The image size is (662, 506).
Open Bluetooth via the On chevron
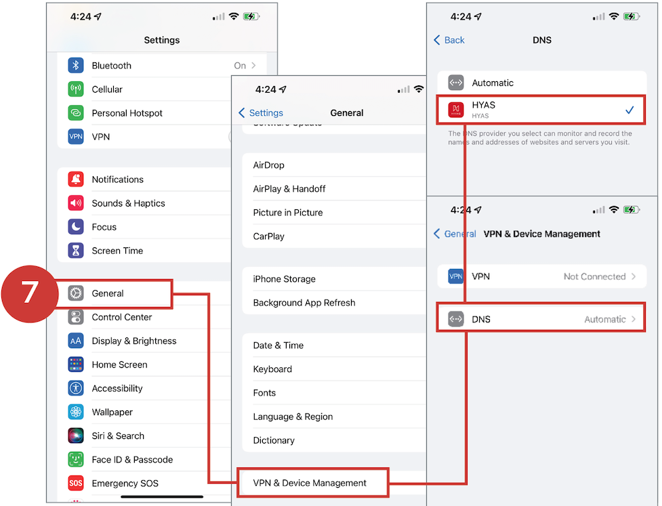(253, 66)
